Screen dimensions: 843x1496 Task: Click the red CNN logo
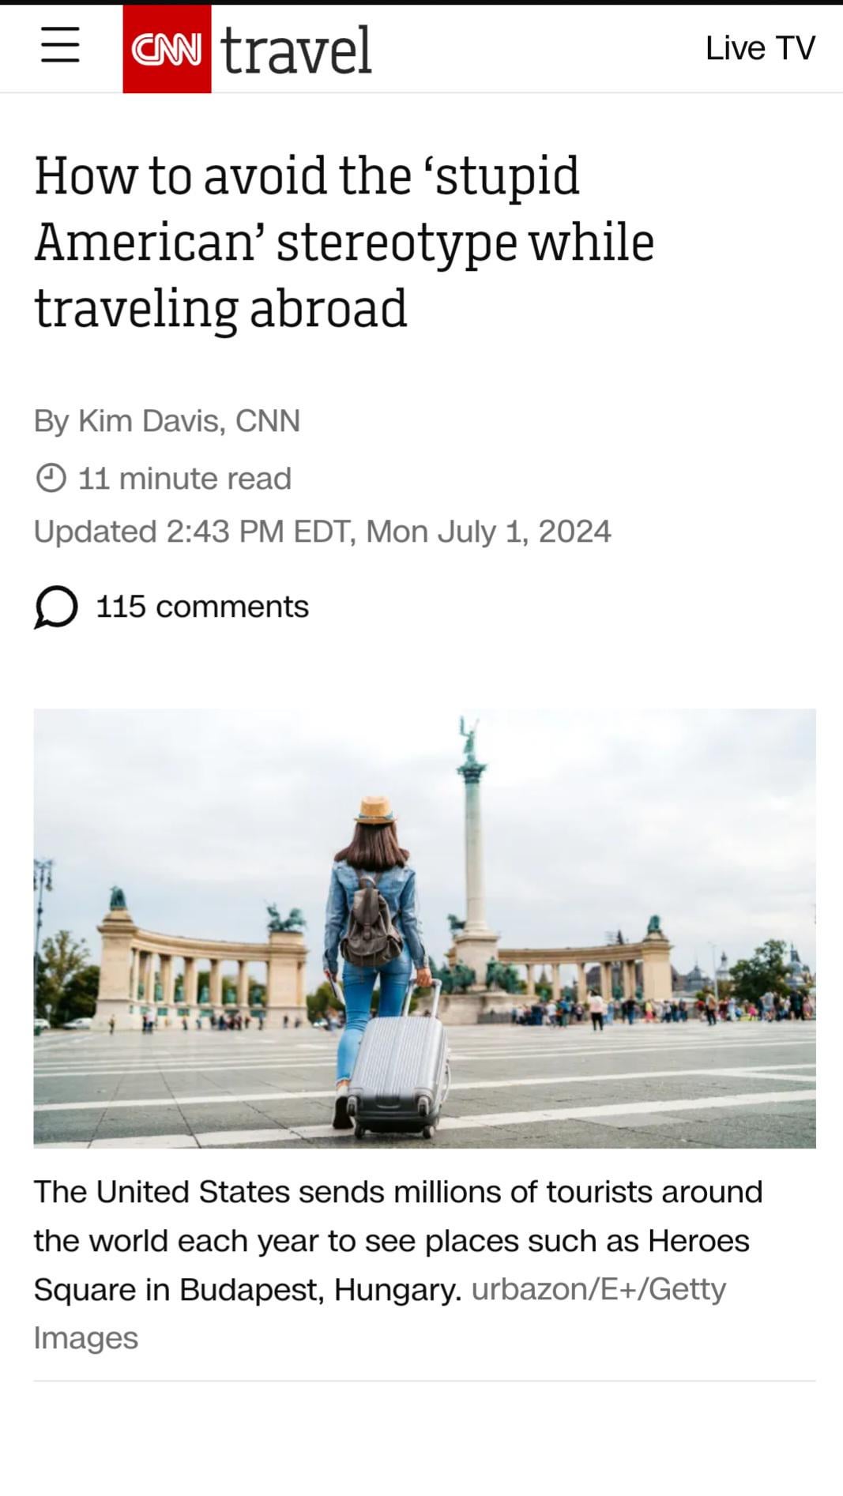tap(167, 49)
